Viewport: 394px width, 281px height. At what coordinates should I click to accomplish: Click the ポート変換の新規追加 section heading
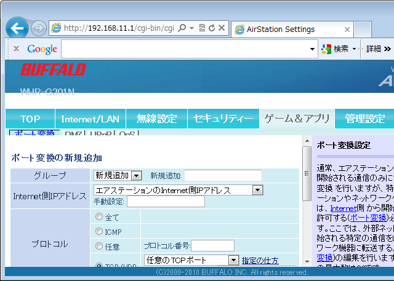[x=57, y=158]
